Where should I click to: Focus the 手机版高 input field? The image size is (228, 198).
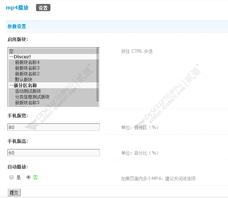54,153
